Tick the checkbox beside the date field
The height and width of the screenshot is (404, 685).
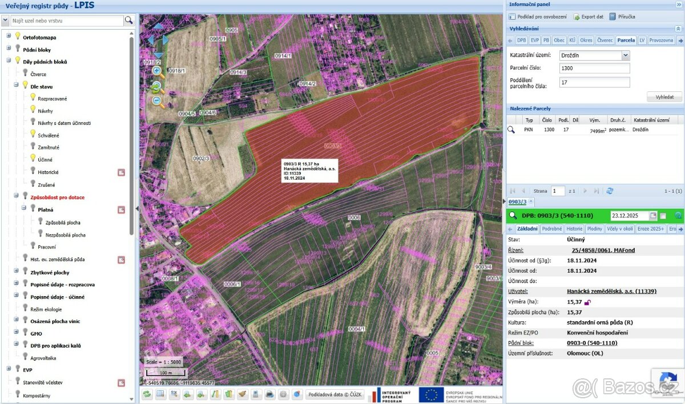663,216
